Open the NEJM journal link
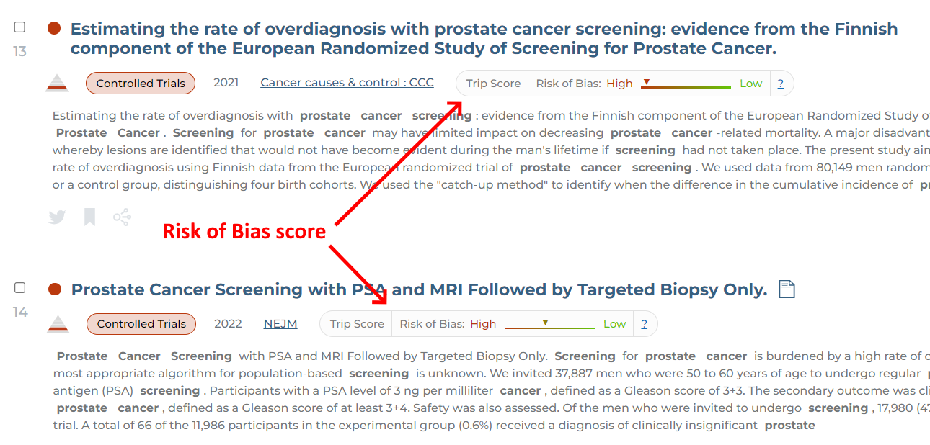Viewport: 930px width, 445px height. (280, 323)
